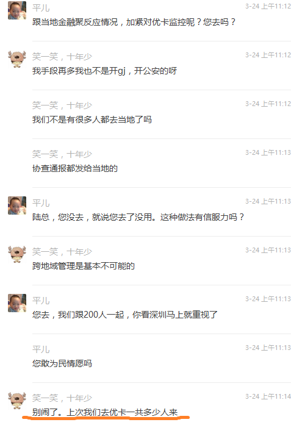Image resolution: width=305 pixels, height=425 pixels.
Task: Click 平儿's baby photo avatar at top
Action: pyautogui.click(x=17, y=10)
